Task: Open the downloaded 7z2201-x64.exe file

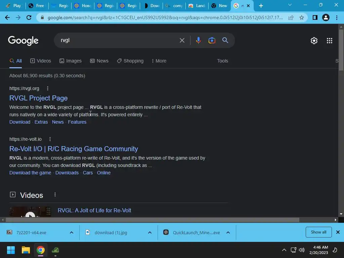Action: coord(31,232)
